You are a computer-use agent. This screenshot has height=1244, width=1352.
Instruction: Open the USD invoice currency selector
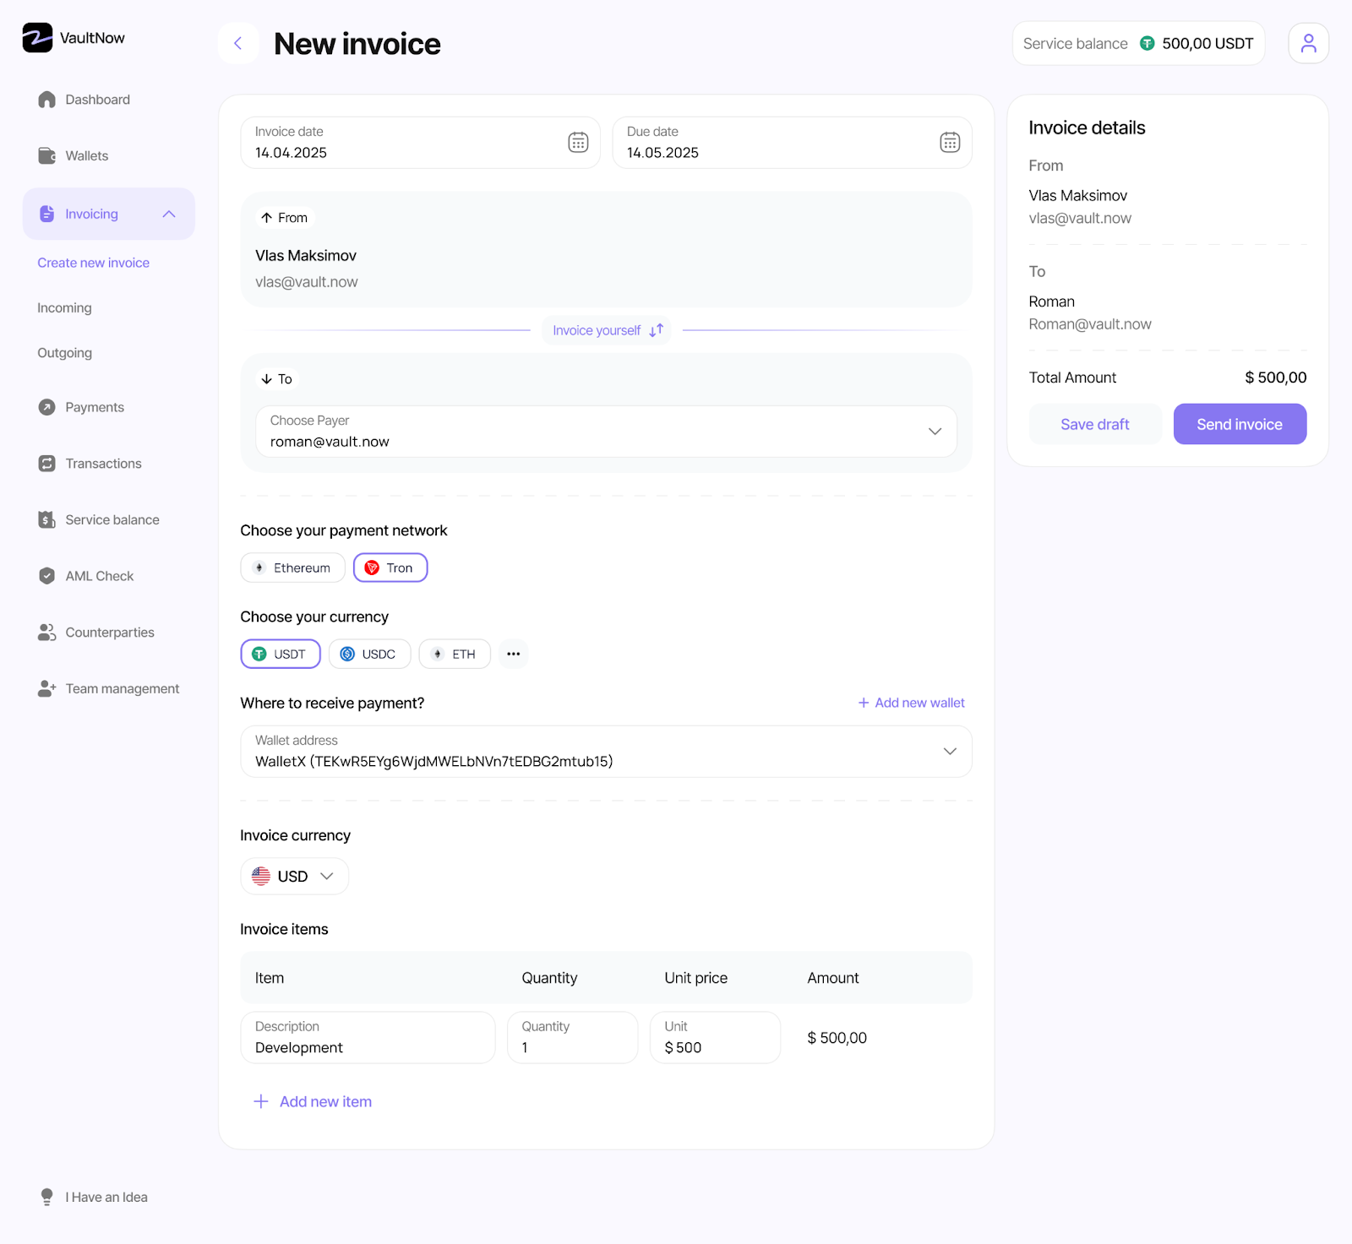[x=294, y=876]
